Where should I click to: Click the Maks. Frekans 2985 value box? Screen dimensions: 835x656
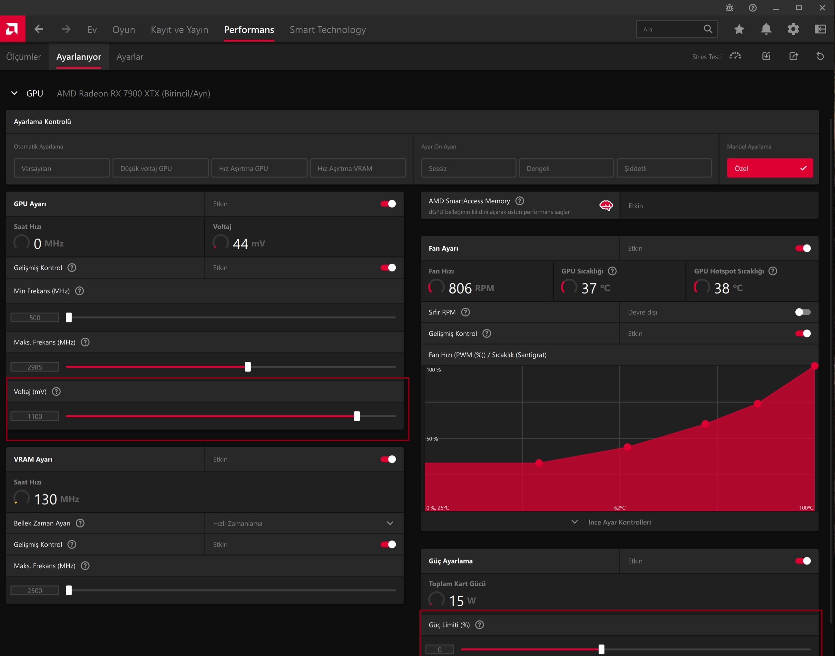pos(34,367)
